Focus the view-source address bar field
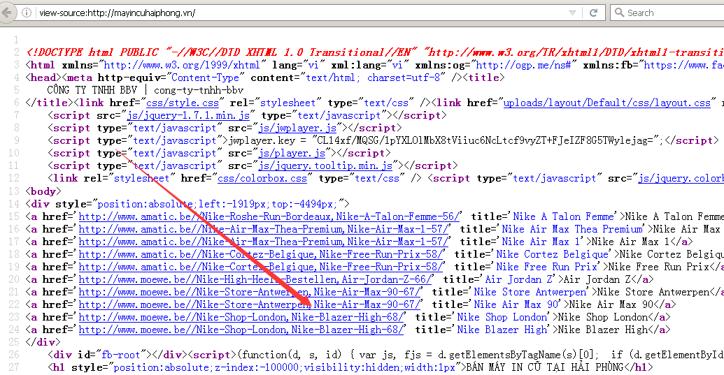This screenshot has height=375, width=724. click(x=280, y=13)
